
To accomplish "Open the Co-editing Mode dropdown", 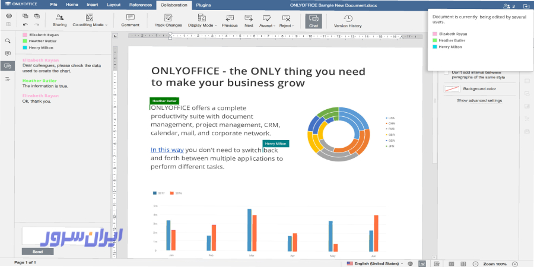I will point(90,20).
